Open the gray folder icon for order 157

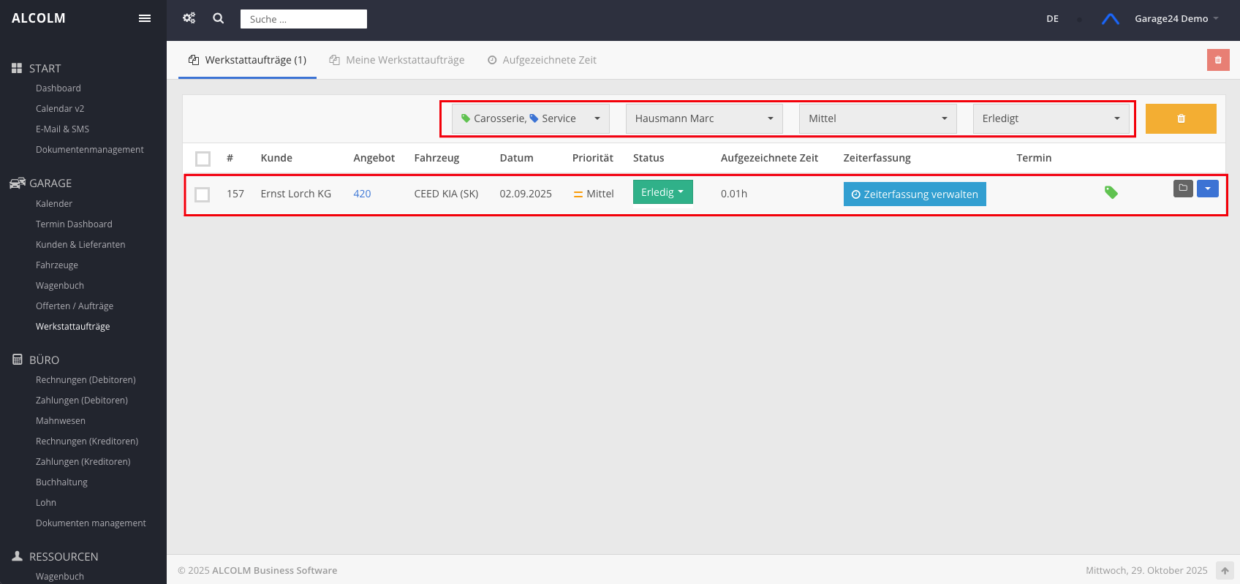pyautogui.click(x=1182, y=189)
